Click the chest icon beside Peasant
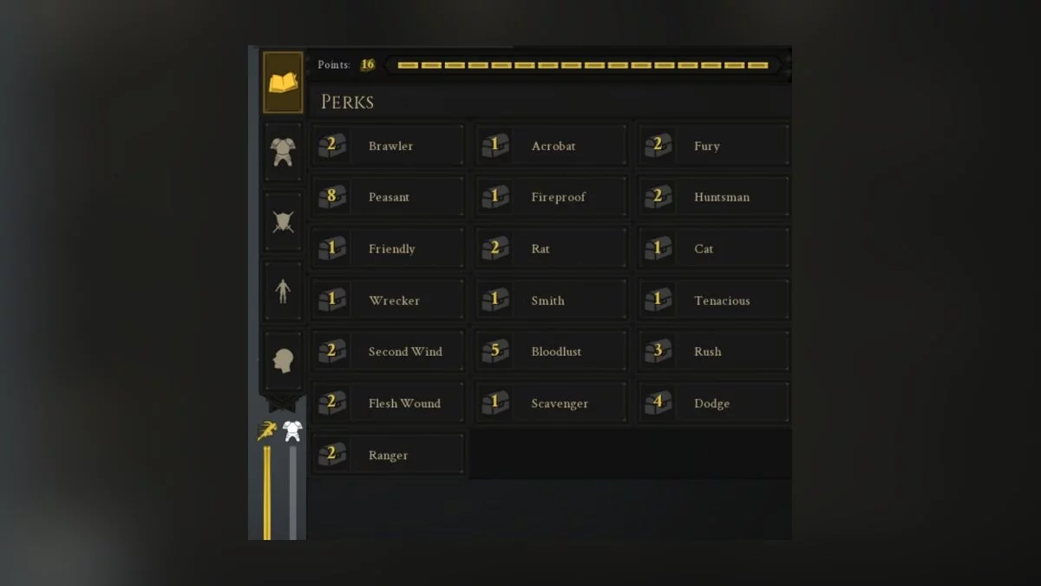The width and height of the screenshot is (1041, 586). point(331,197)
